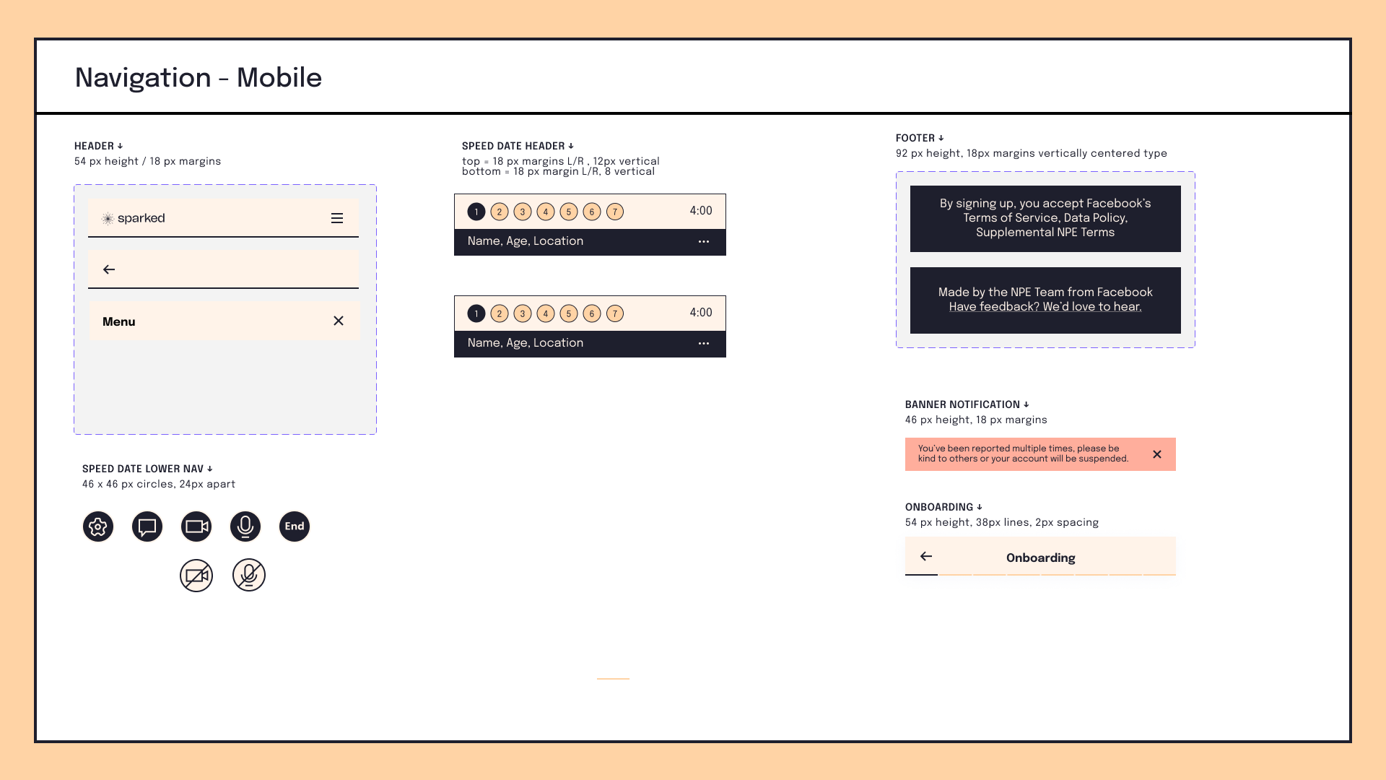Select step 5 in the upper speed date header
The image size is (1386, 780).
(x=569, y=212)
